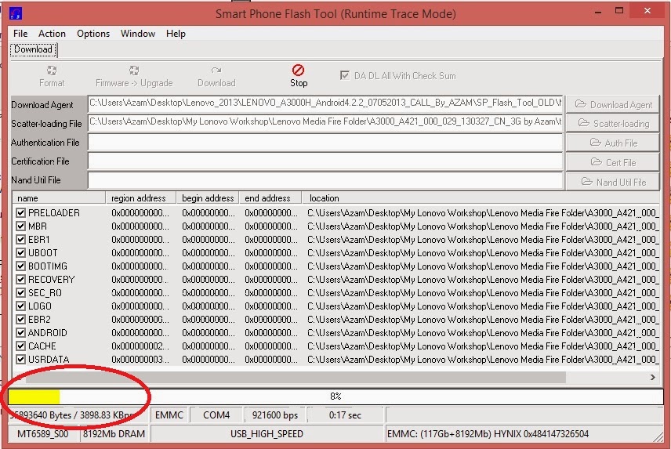
Task: Click the Nand Util File input field
Action: 325,180
